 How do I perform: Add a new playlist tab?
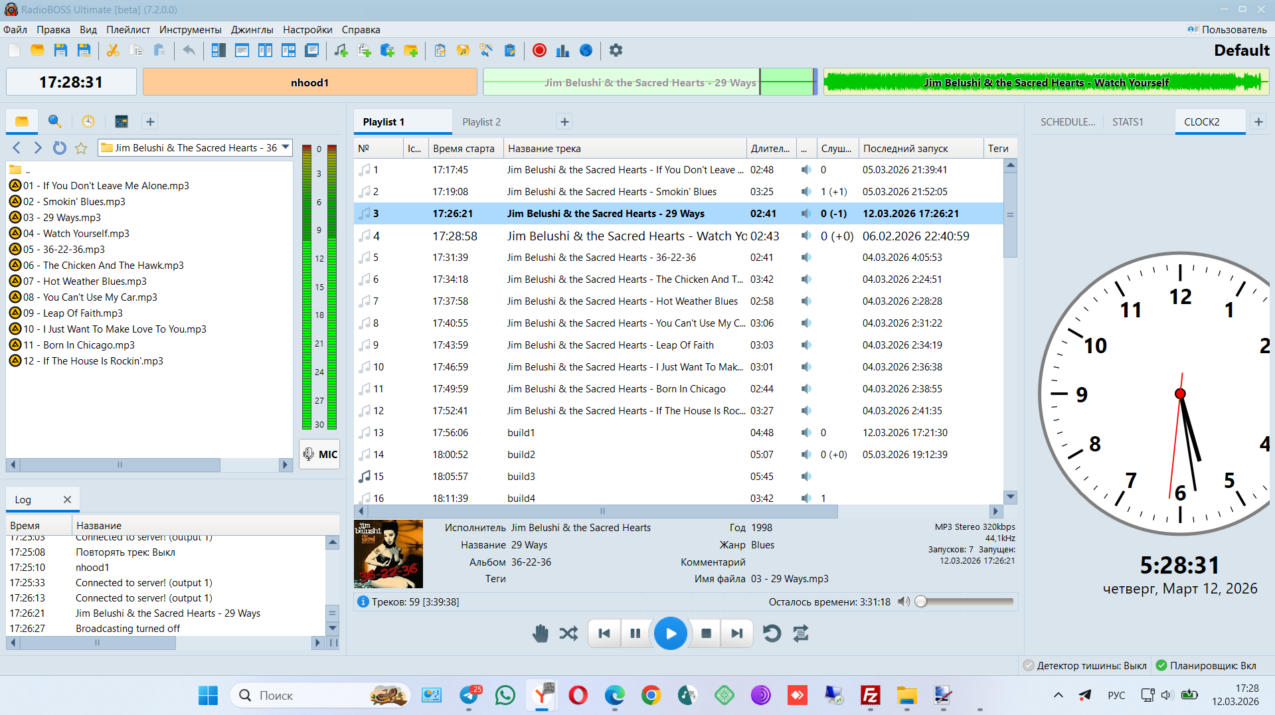coord(564,121)
